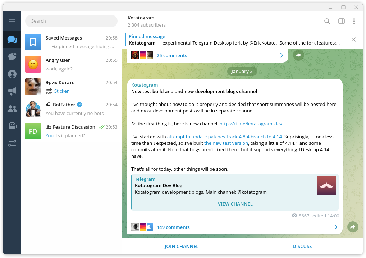Click the Join Channel button
This screenshot has height=258, width=366.
pos(182,246)
